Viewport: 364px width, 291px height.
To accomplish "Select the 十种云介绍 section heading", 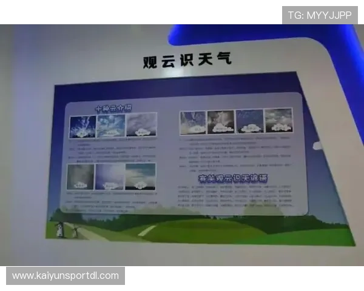I will tap(113, 109).
